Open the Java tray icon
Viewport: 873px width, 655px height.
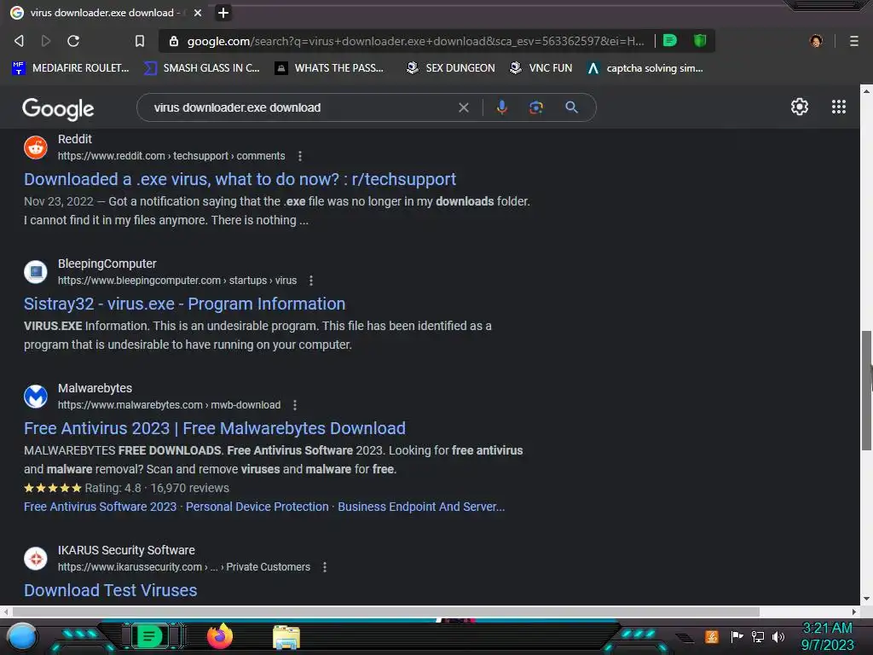712,636
